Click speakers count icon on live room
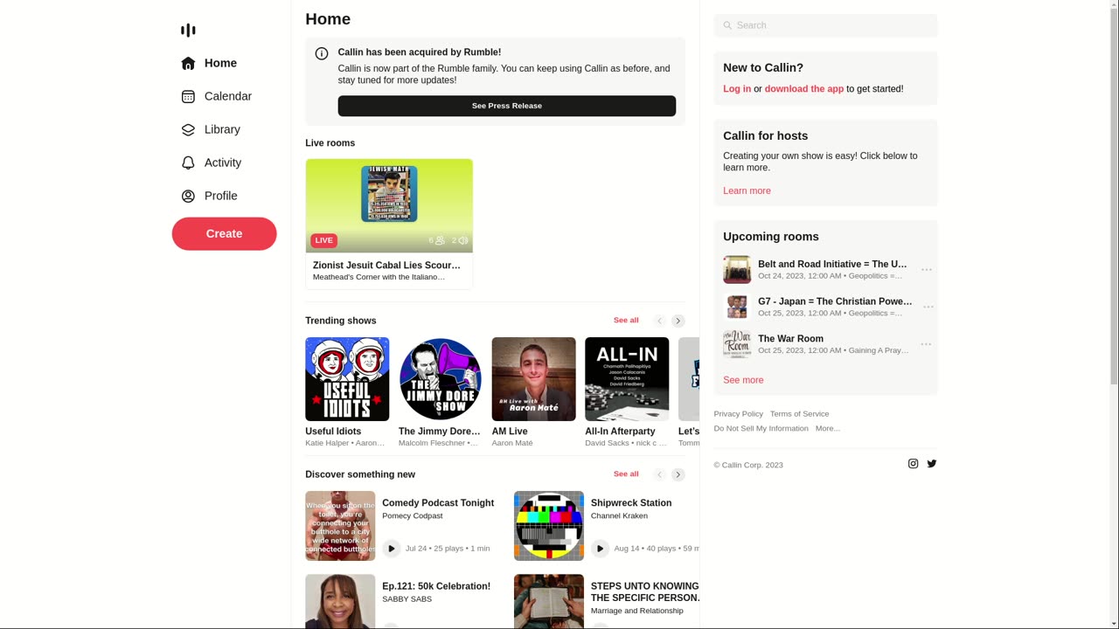The height and width of the screenshot is (629, 1119). click(463, 240)
